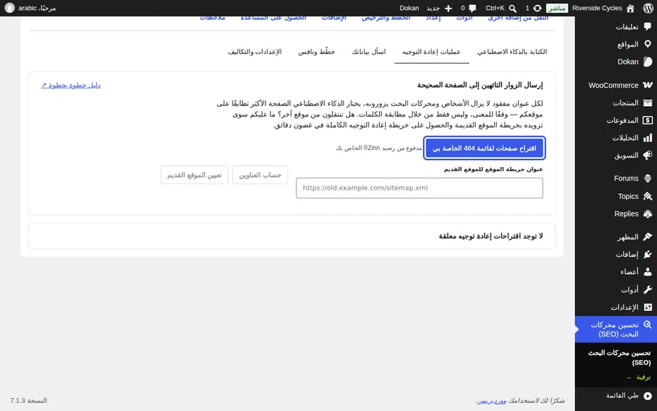Open المنتجات products sidebar icon
657x411 pixels.
[x=647, y=103]
